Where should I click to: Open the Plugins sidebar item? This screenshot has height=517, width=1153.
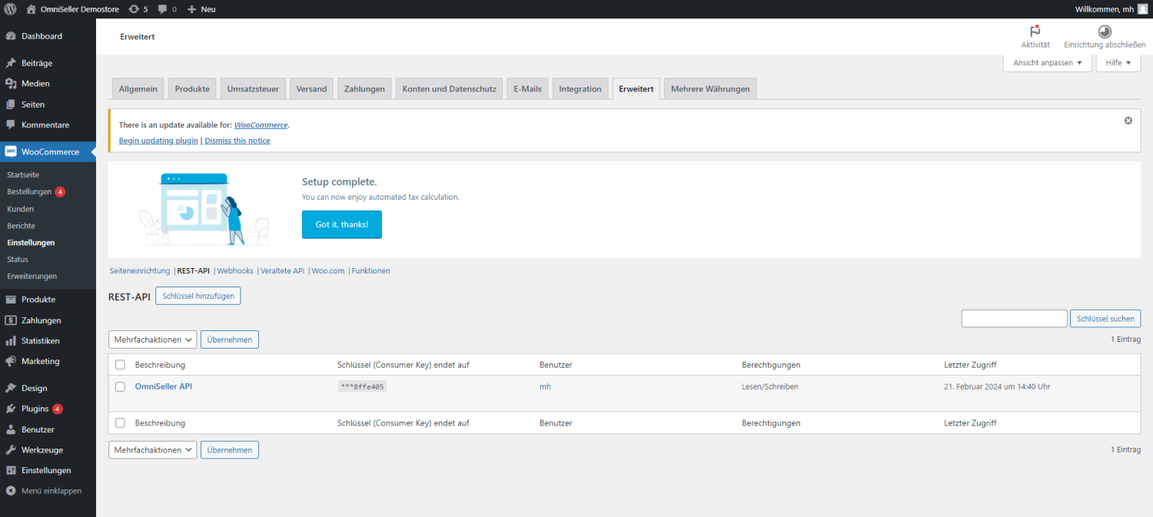point(35,409)
